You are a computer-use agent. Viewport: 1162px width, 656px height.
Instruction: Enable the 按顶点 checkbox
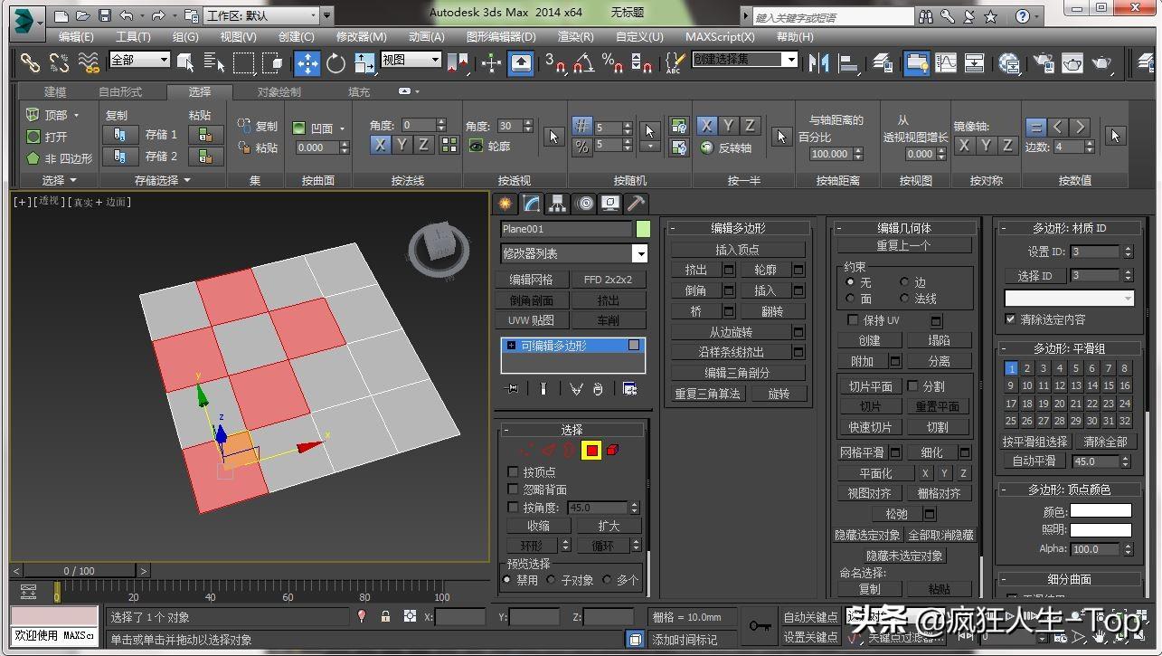(513, 471)
